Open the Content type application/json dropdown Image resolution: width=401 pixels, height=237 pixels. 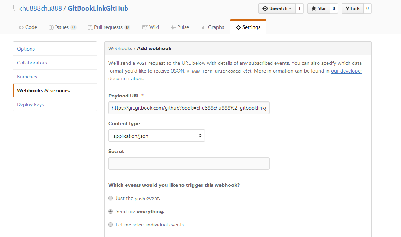pyautogui.click(x=157, y=136)
